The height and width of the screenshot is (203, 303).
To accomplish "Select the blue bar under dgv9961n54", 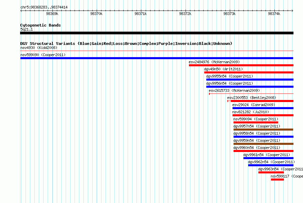I will click(x=268, y=158).
